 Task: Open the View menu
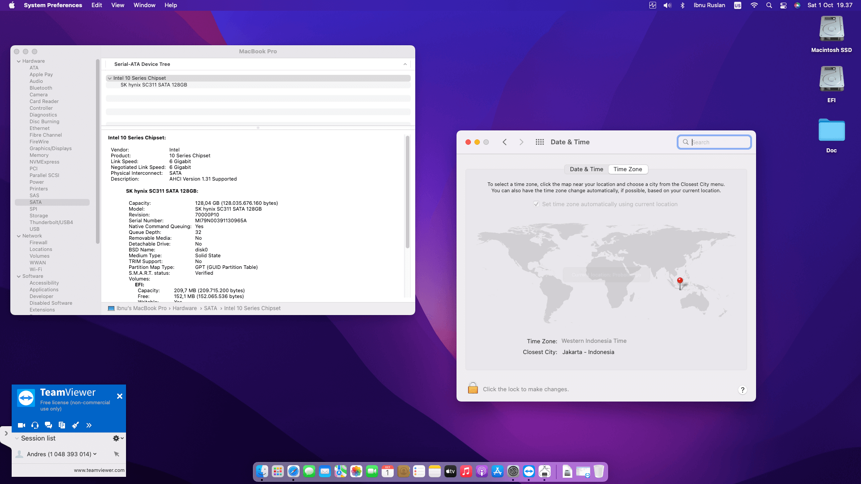click(118, 5)
